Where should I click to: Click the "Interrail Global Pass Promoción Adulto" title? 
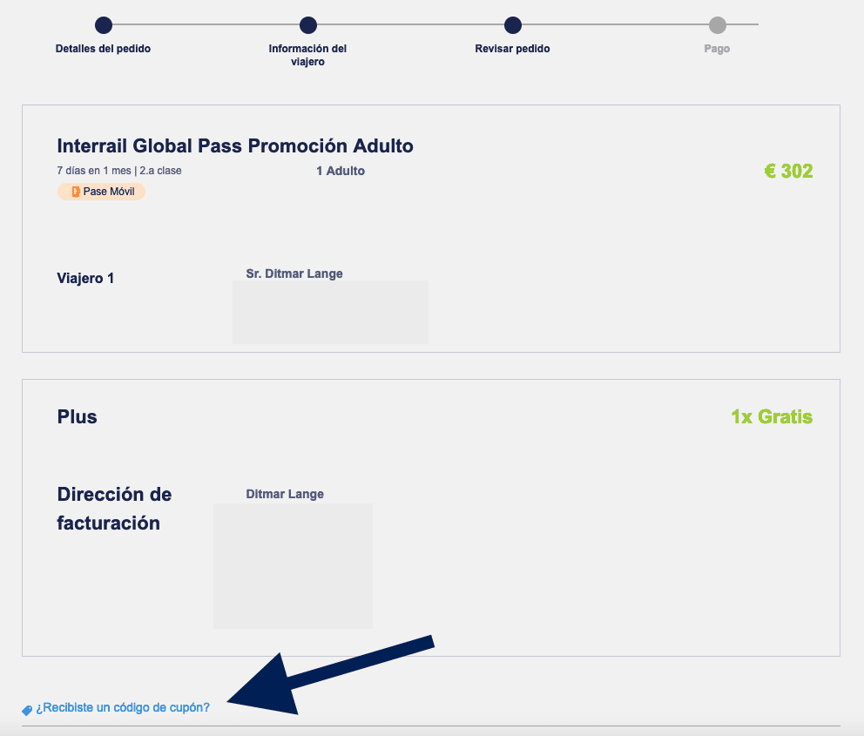click(x=235, y=145)
